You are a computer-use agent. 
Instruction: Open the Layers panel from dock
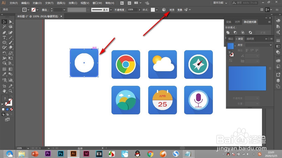tap(278, 80)
